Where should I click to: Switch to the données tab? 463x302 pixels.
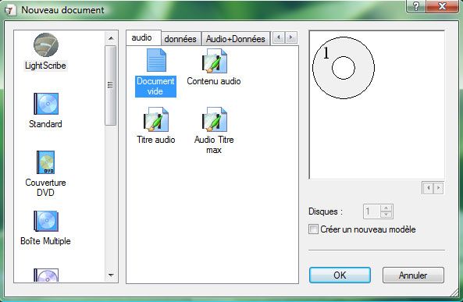coord(180,39)
